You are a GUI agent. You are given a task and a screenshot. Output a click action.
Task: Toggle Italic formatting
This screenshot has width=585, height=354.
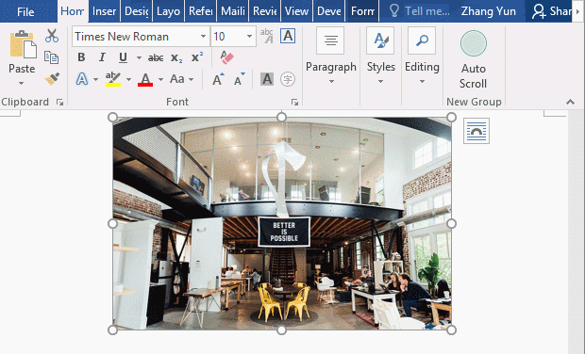(x=102, y=57)
